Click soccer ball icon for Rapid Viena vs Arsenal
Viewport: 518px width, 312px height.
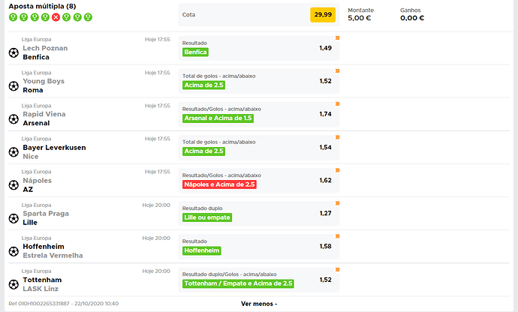tap(14, 118)
